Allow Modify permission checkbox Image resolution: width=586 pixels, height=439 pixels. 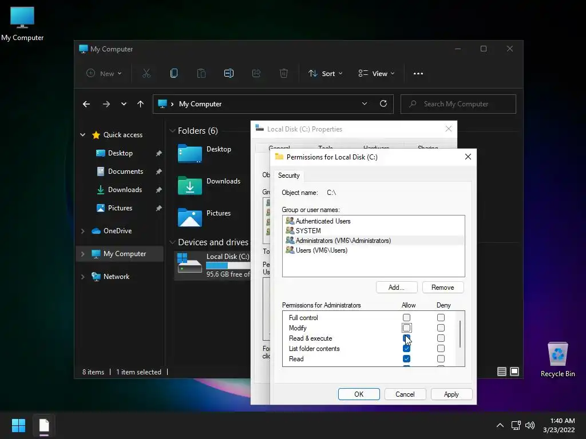point(407,328)
